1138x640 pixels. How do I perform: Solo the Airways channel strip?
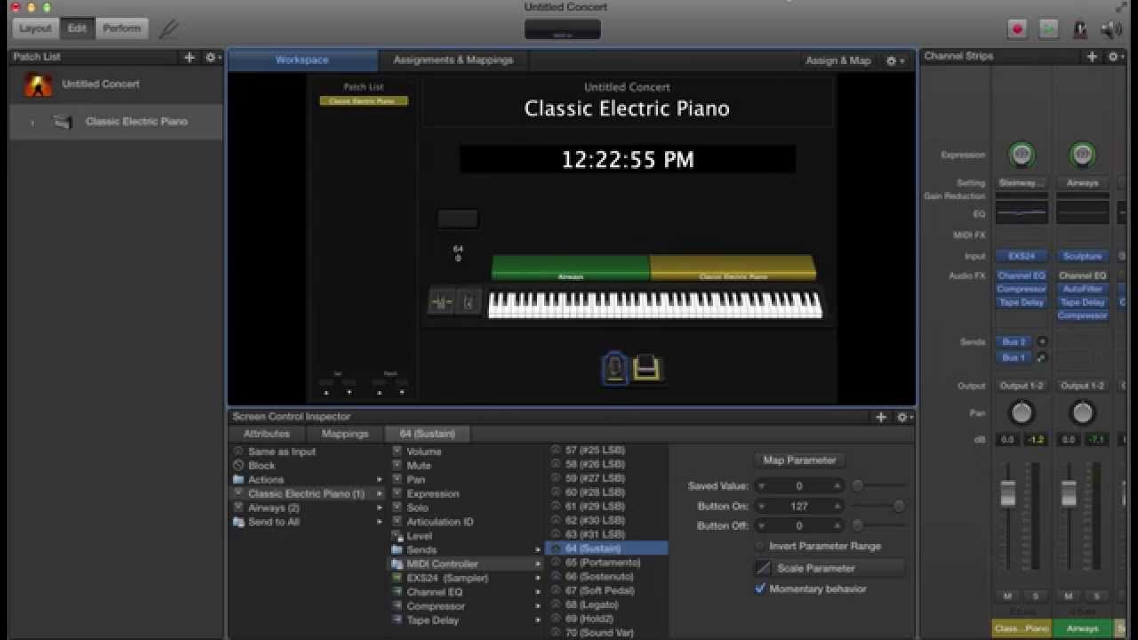click(x=1096, y=596)
